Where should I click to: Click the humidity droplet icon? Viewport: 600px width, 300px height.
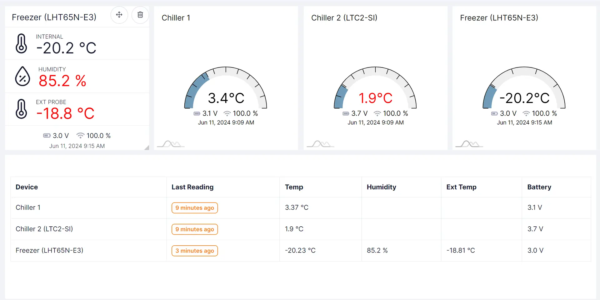coord(22,76)
